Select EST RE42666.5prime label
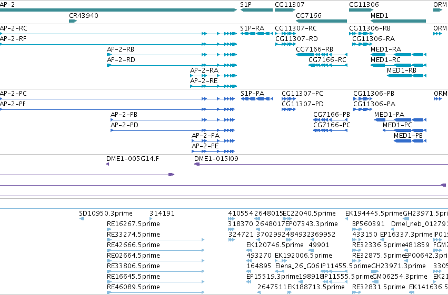The height and width of the screenshot is (295, 448). coord(133,245)
